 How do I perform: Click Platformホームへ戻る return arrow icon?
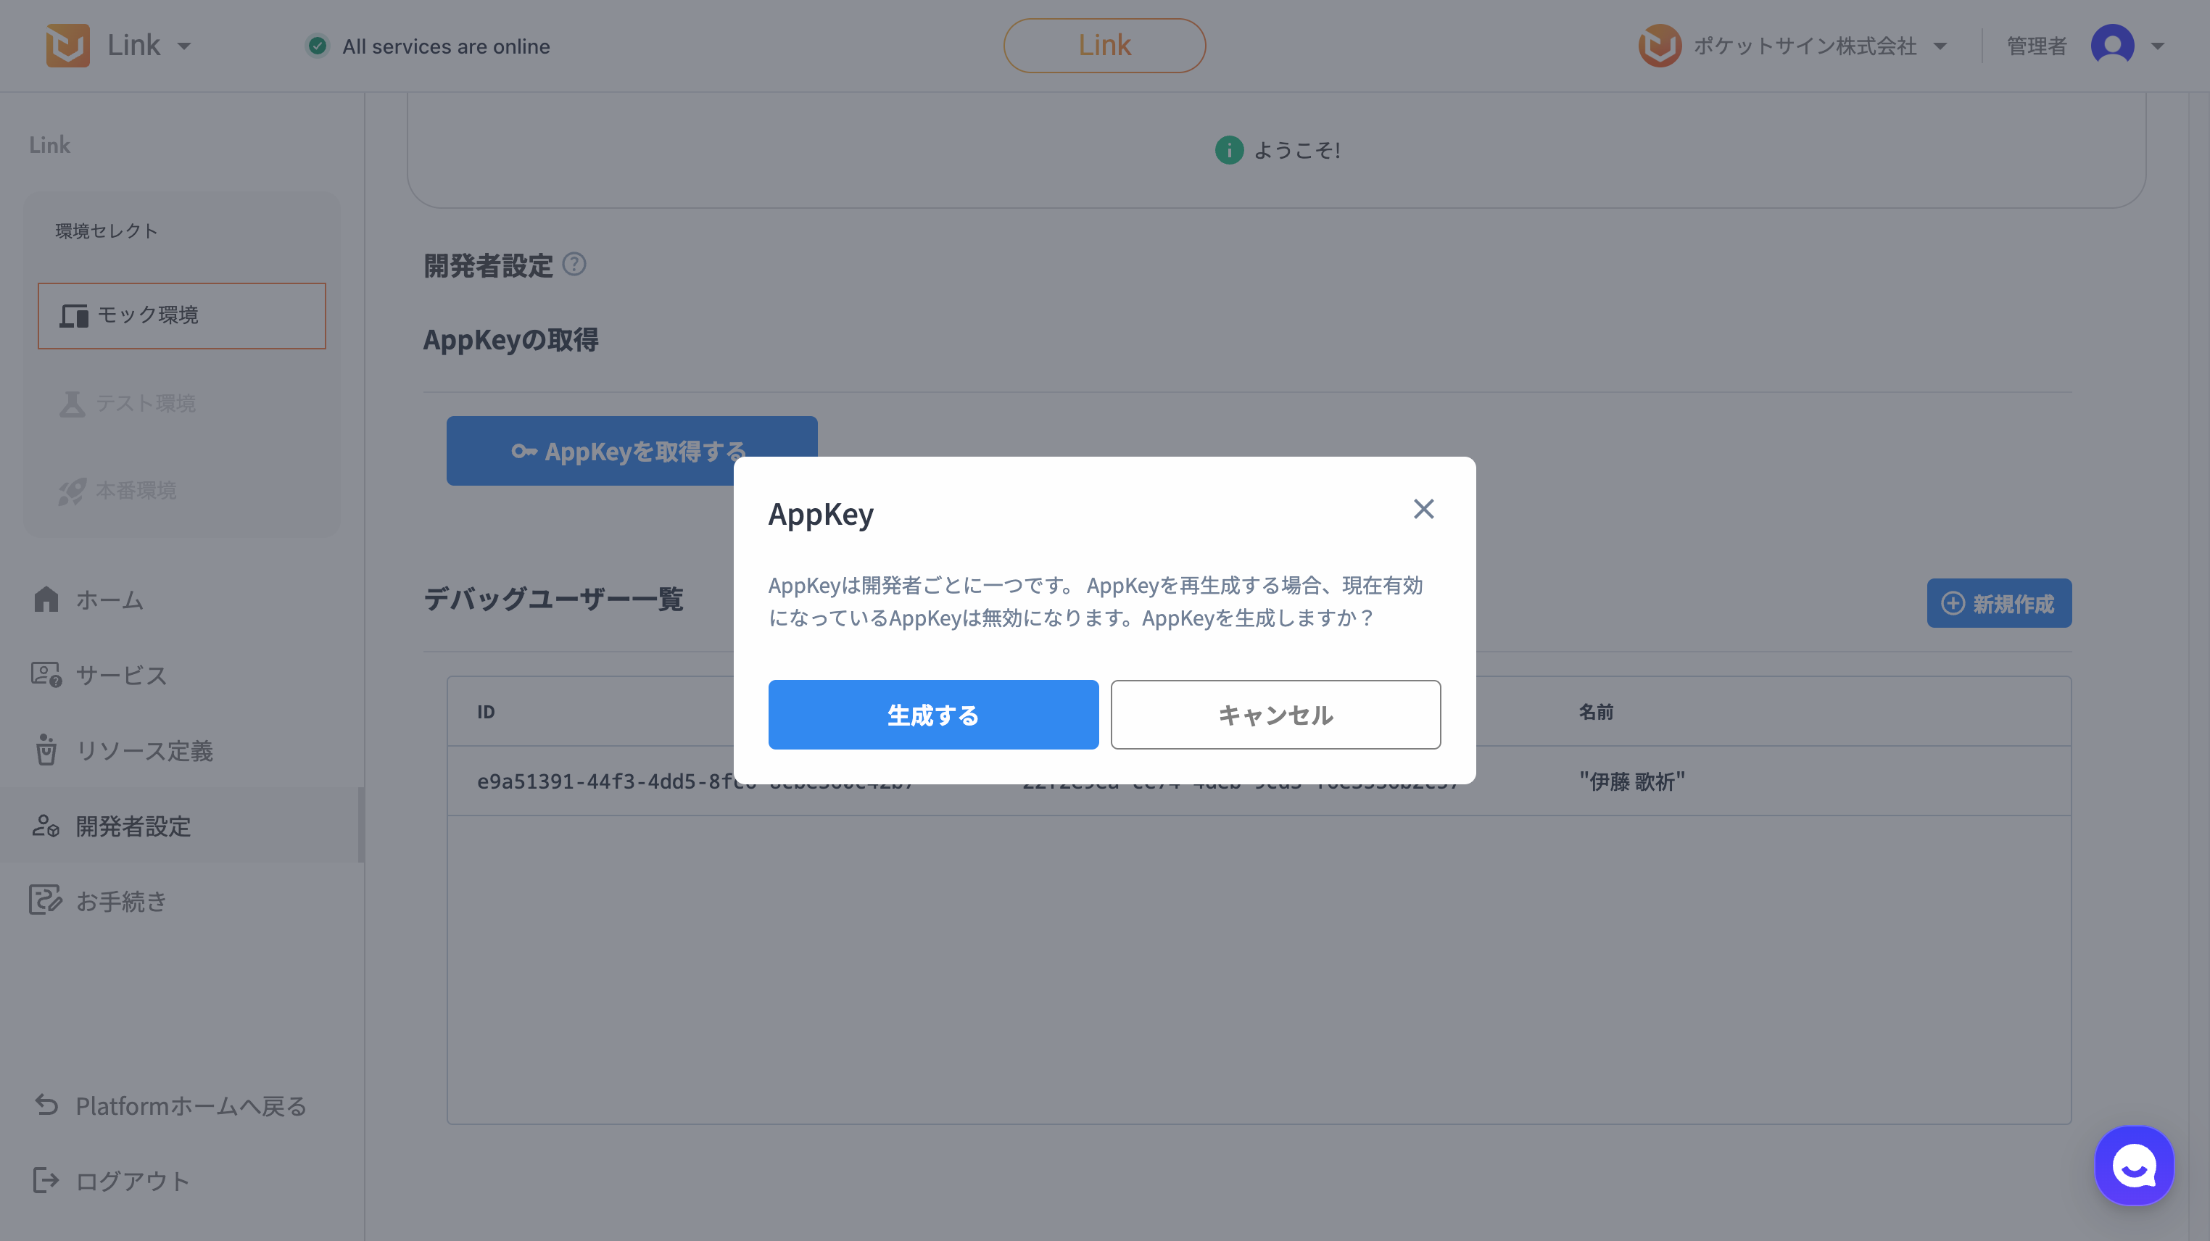coord(47,1105)
